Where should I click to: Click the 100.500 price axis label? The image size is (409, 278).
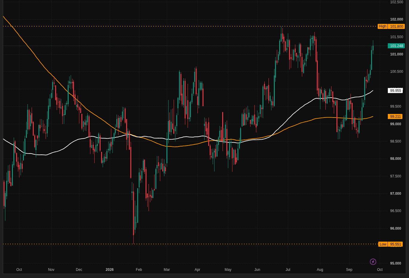click(396, 72)
